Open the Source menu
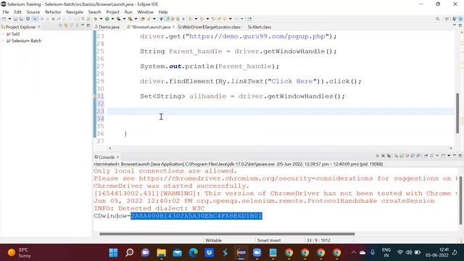Image resolution: width=464 pixels, height=261 pixels. 33,12
